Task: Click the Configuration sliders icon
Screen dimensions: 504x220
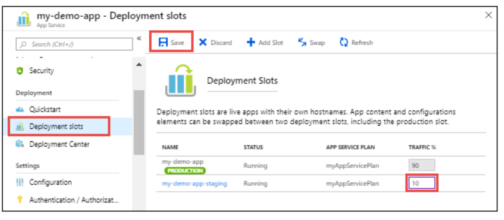Action: tap(20, 182)
